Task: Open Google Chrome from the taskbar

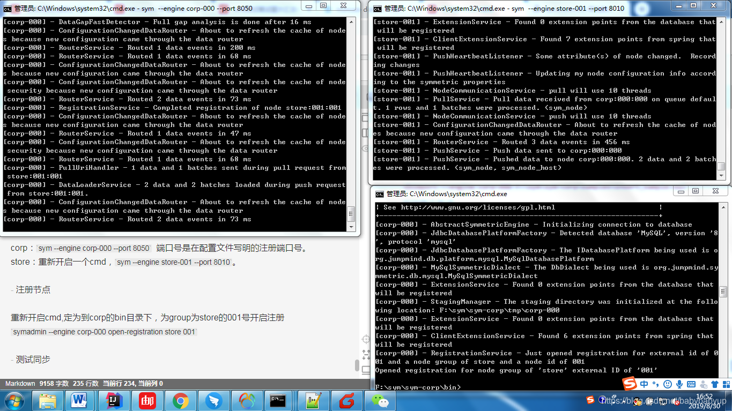Action: click(x=181, y=400)
